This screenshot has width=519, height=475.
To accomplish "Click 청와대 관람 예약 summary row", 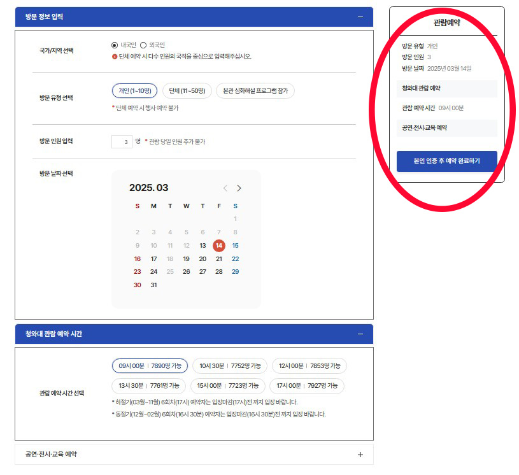I will pos(447,89).
